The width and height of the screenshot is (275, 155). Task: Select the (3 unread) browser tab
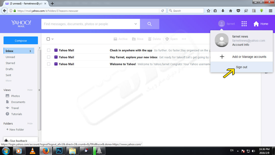click(25, 4)
